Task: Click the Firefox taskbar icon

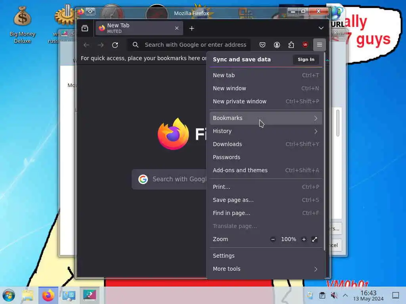Action: (x=48, y=295)
